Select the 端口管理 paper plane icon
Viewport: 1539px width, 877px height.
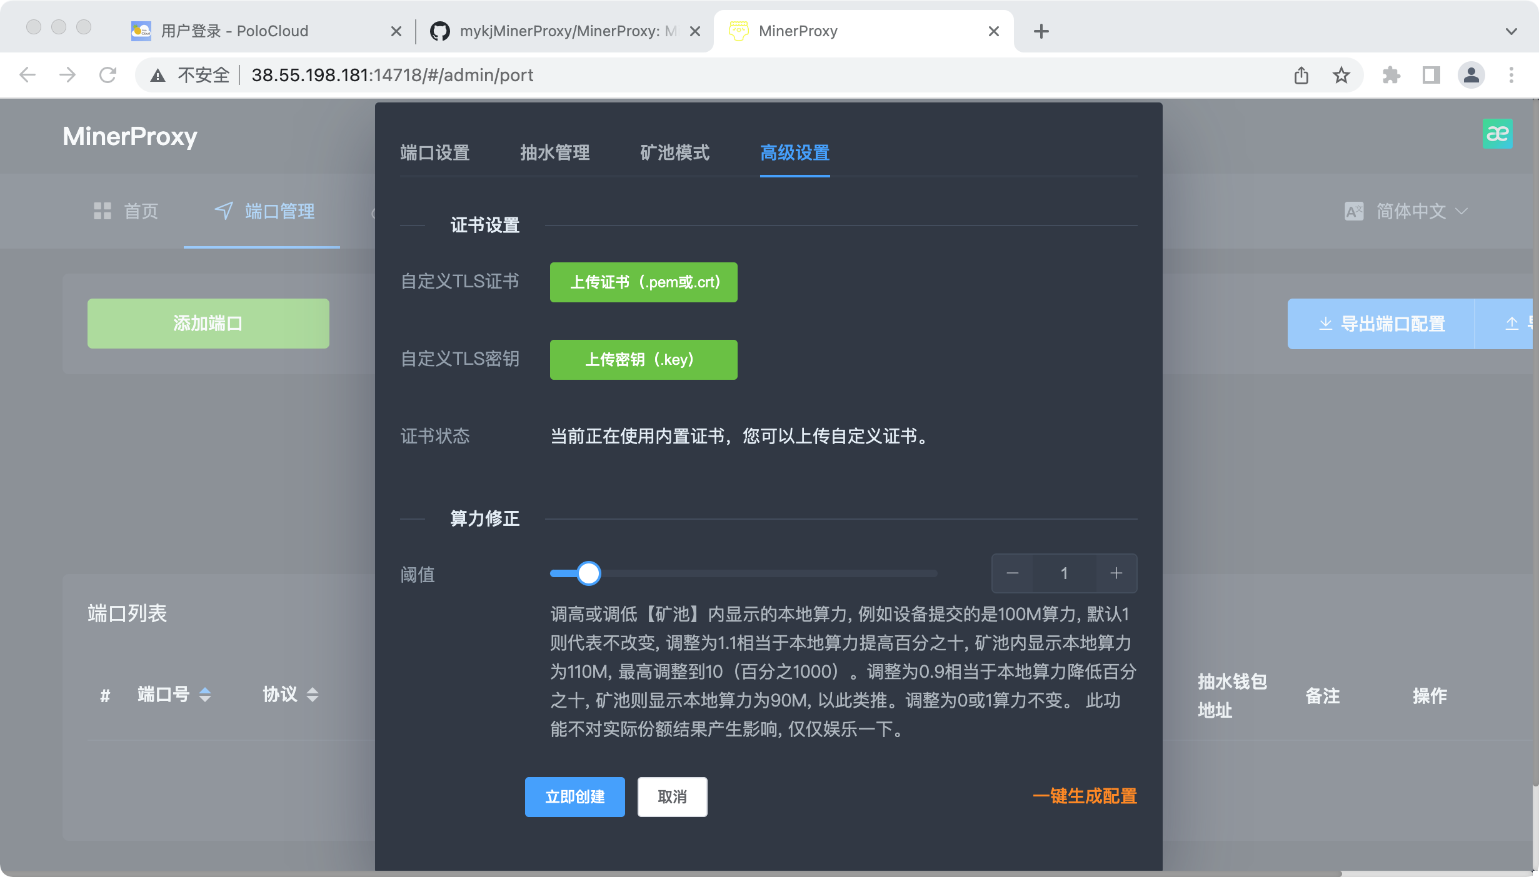pyautogui.click(x=224, y=211)
